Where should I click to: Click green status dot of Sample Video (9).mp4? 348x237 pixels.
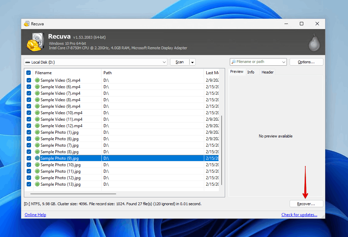point(37,106)
